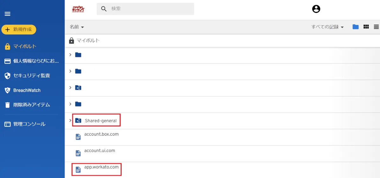Open 削除済みアイテム in the sidebar
The height and width of the screenshot is (178, 380).
(31, 105)
